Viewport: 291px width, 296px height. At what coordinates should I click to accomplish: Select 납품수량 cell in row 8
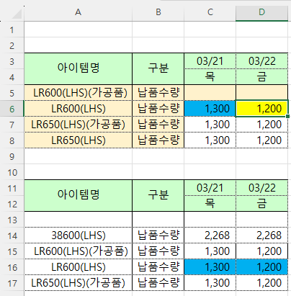point(158,140)
